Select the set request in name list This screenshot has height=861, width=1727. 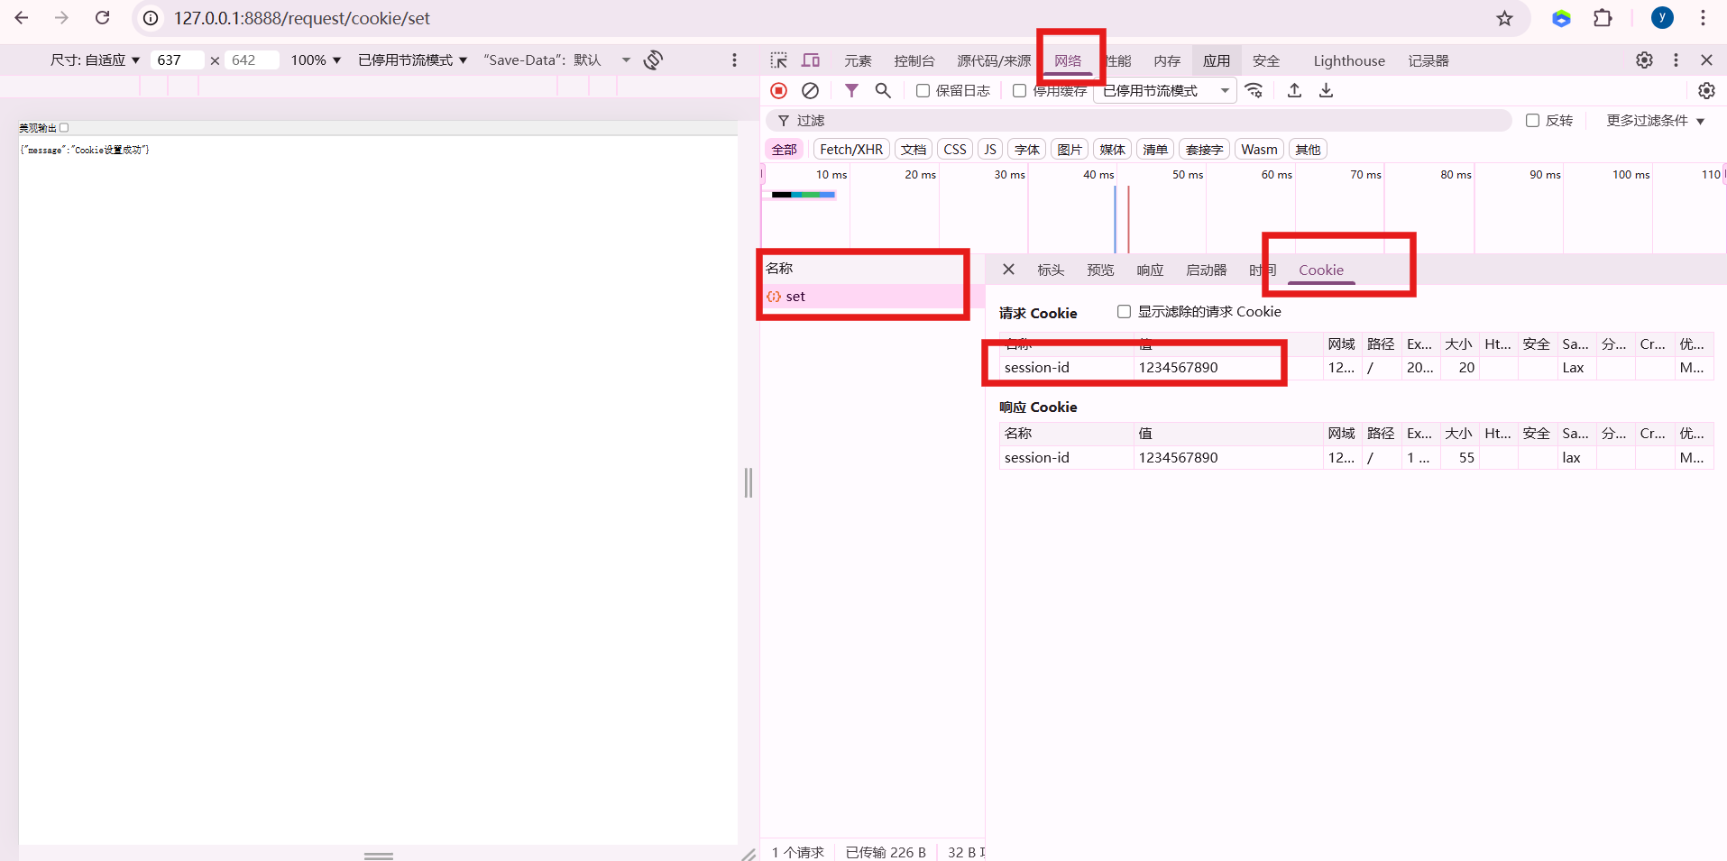(x=795, y=296)
